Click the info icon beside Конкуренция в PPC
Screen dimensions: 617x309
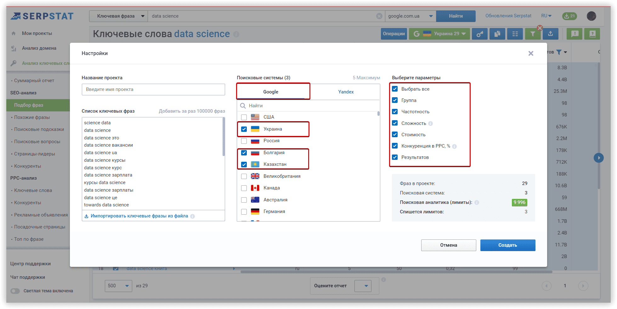tap(454, 146)
